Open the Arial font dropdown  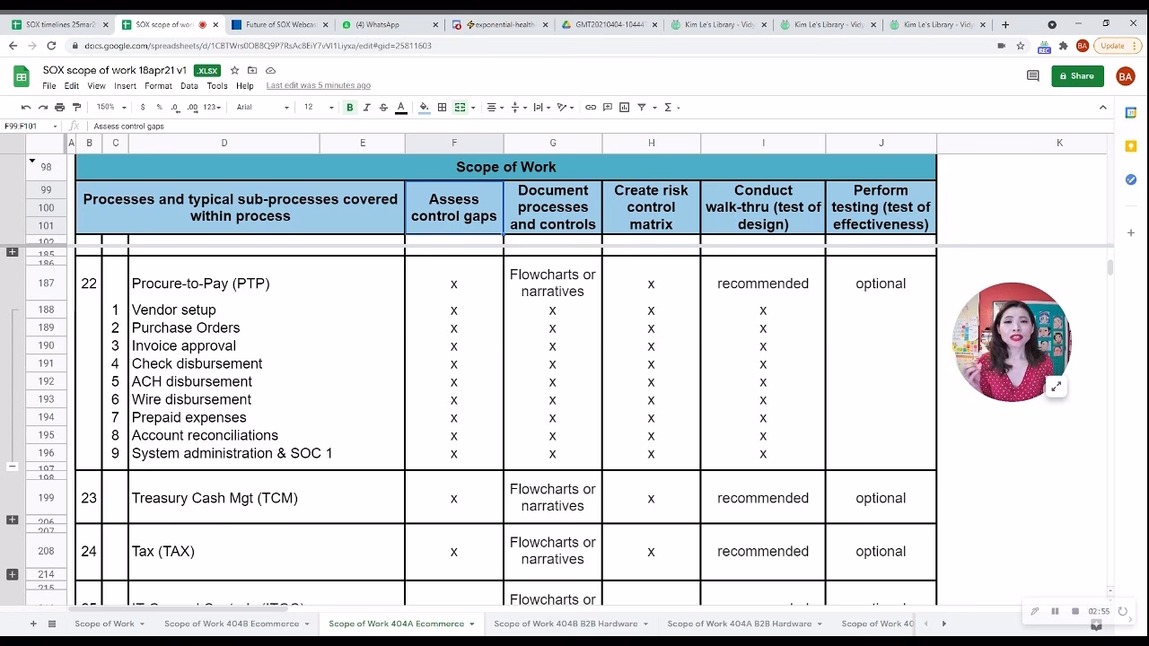coord(262,108)
